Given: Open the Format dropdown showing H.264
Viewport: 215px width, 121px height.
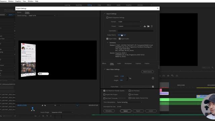Looking at the screenshot, I should (x=130, y=22).
